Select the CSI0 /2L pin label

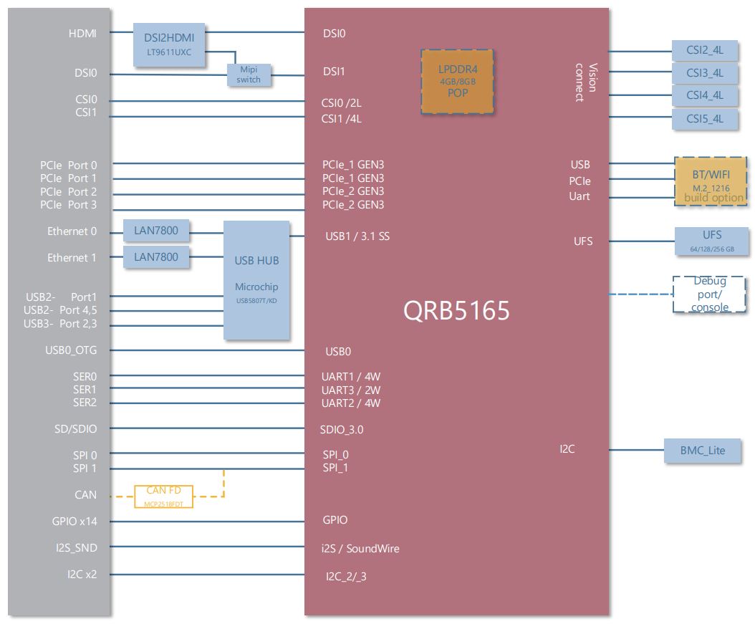(342, 103)
